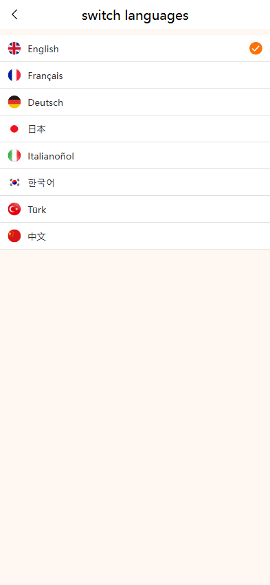Click the French flag icon
This screenshot has height=585, width=270.
[x=14, y=76]
